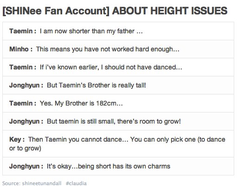Click the "182cm" text in the dialogue
Image resolution: width=237 pixels, height=187 pixels.
pyautogui.click(x=106, y=103)
